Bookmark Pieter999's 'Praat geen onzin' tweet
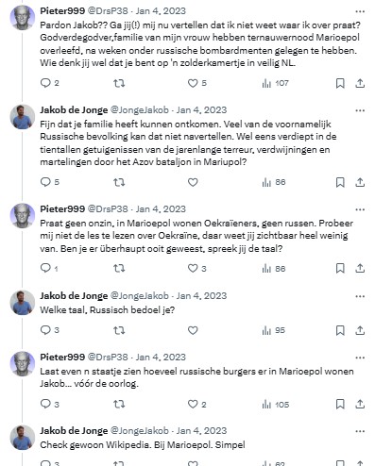This screenshot has width=375, height=466. (340, 268)
